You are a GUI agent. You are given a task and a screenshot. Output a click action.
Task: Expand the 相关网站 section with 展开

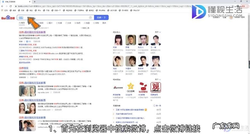[158, 79]
